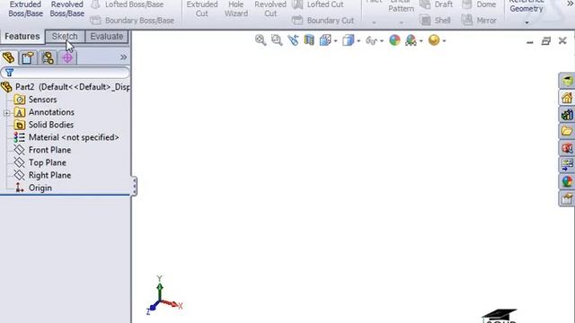The image size is (575, 323).
Task: Open PropertyManager tab icon
Action: pyautogui.click(x=28, y=57)
